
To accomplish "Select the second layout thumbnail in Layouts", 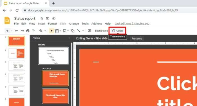I will [55, 96].
